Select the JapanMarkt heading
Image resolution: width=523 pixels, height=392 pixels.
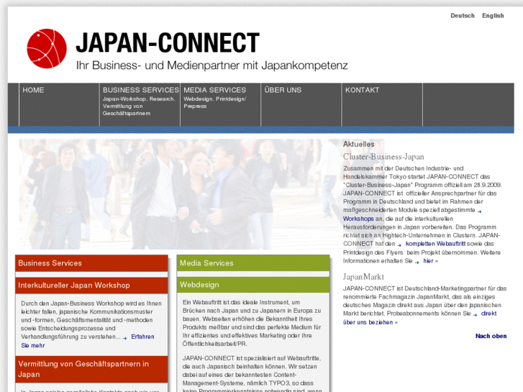363,277
